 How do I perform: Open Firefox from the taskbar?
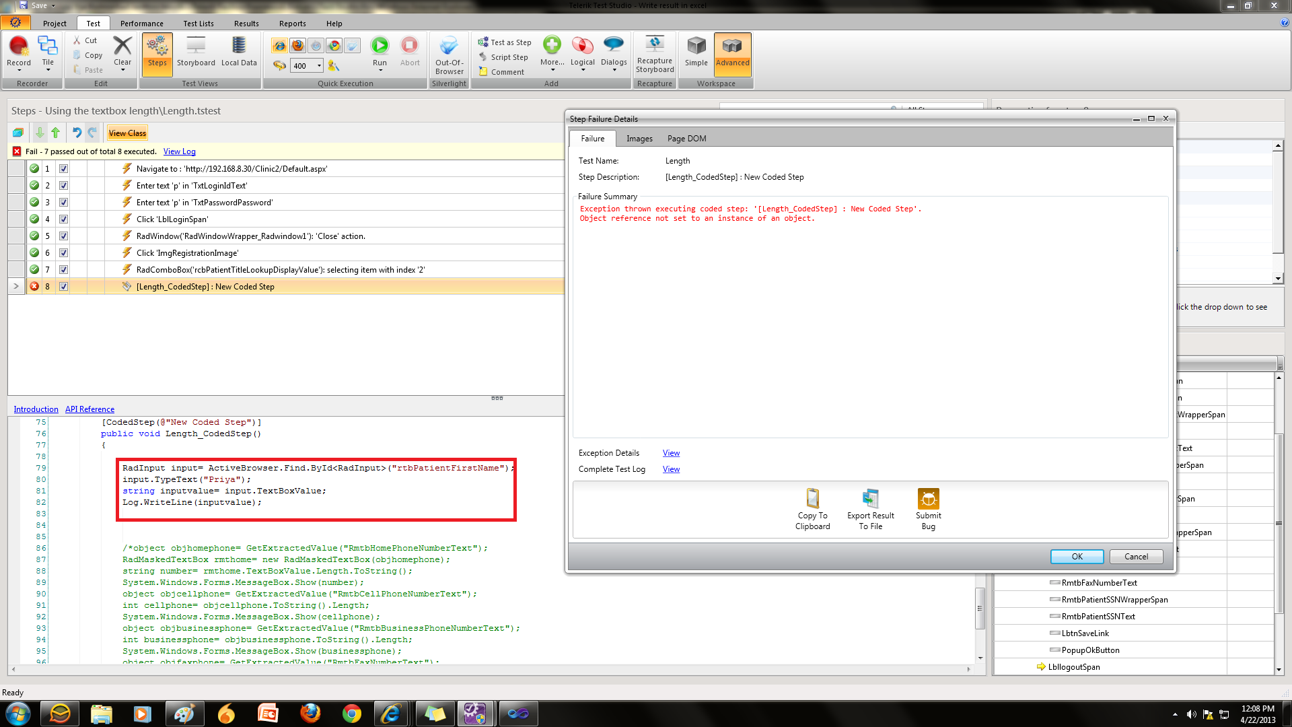[x=310, y=713]
